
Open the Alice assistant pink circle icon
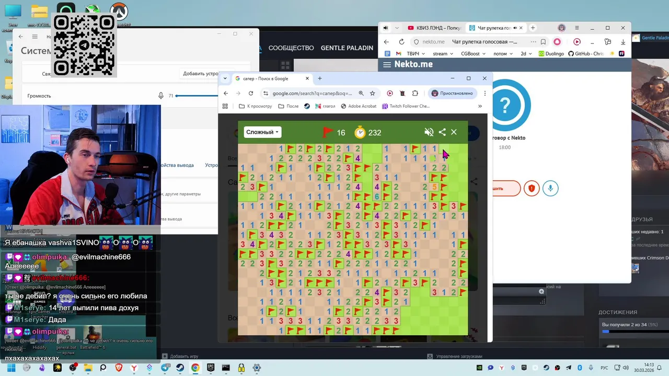[x=557, y=42]
